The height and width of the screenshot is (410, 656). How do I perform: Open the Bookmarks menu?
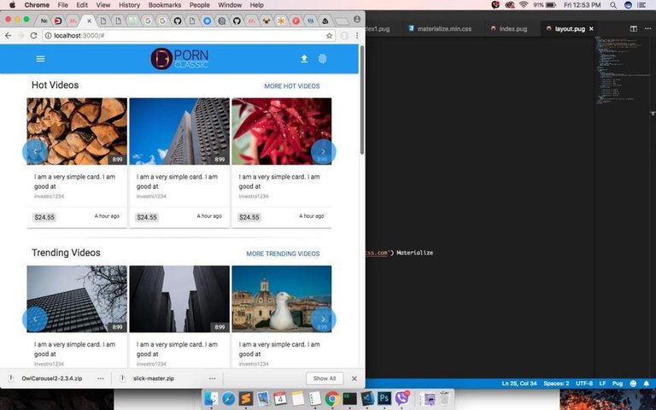coord(165,5)
